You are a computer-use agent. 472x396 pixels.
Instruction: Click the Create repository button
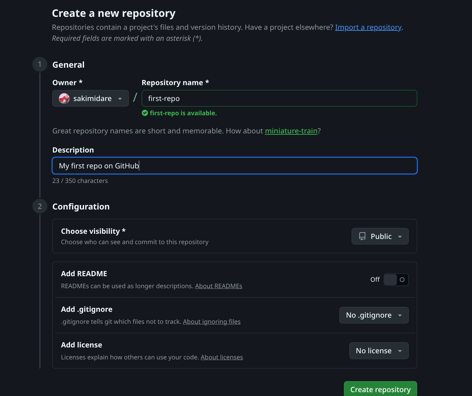click(x=381, y=389)
